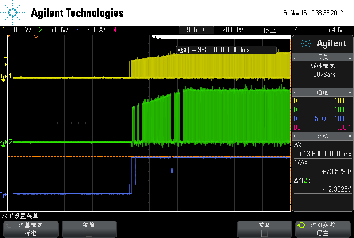The width and height of the screenshot is (354, 238).
Task: Select the channel 4 indicator
Action: click(x=115, y=30)
